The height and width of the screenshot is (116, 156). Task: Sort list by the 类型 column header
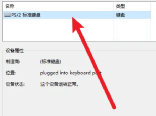click(x=121, y=6)
